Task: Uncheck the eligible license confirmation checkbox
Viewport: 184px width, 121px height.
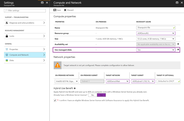Action: click(55, 100)
